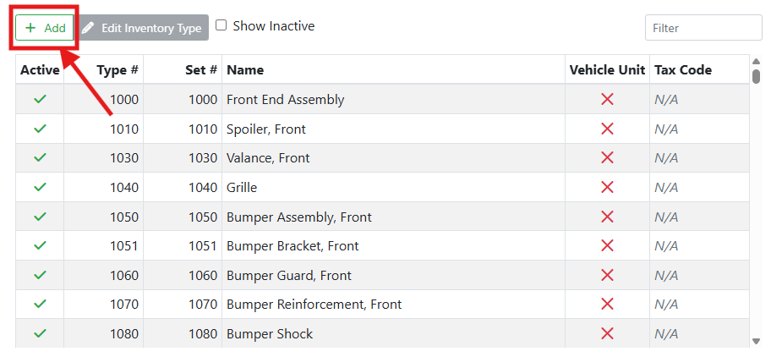Click the Vehicle Unit X for Valance, Front
The width and height of the screenshot is (771, 357).
(607, 158)
